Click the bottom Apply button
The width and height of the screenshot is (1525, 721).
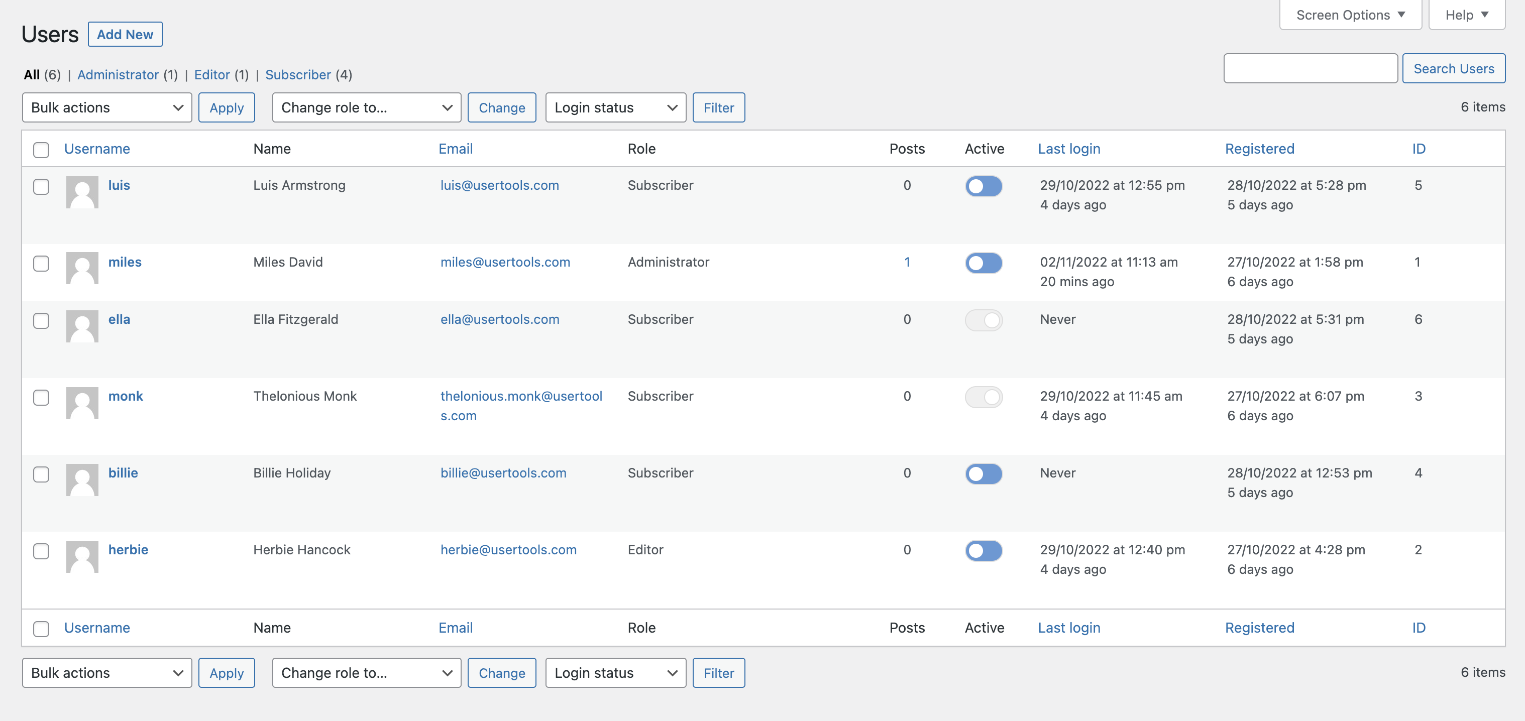tap(226, 673)
